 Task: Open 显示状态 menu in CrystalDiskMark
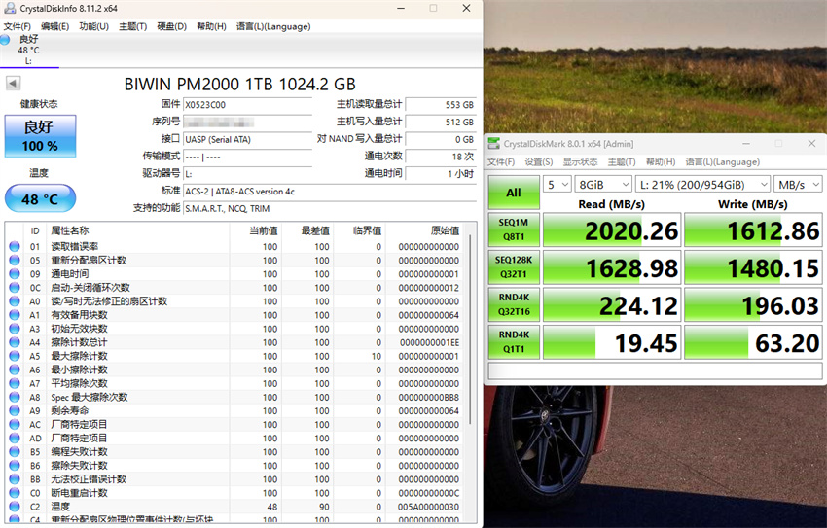580,161
